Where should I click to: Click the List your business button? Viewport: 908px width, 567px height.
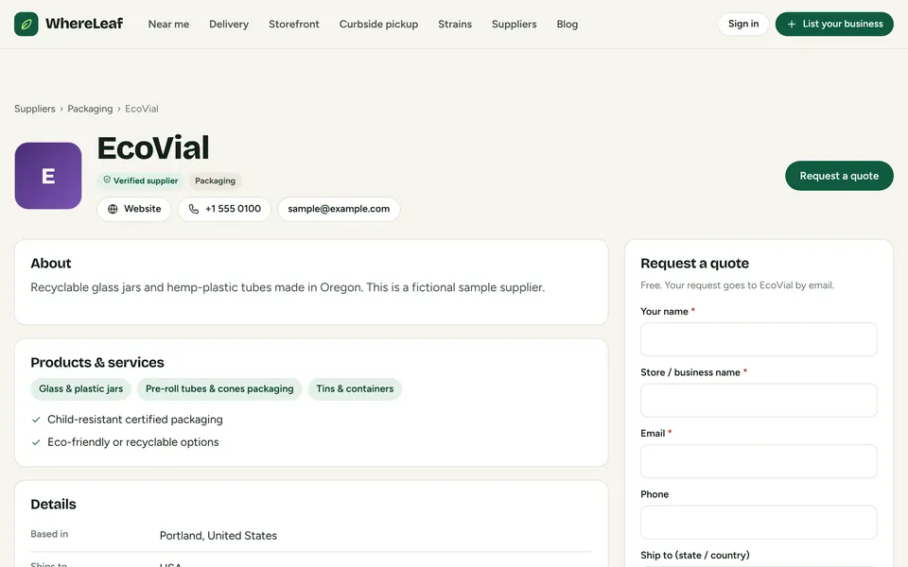tap(834, 24)
